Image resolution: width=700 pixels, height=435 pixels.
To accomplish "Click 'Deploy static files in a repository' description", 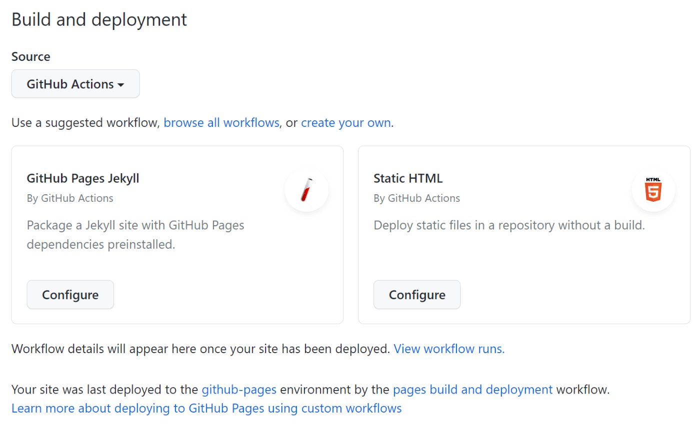I will coord(509,225).
